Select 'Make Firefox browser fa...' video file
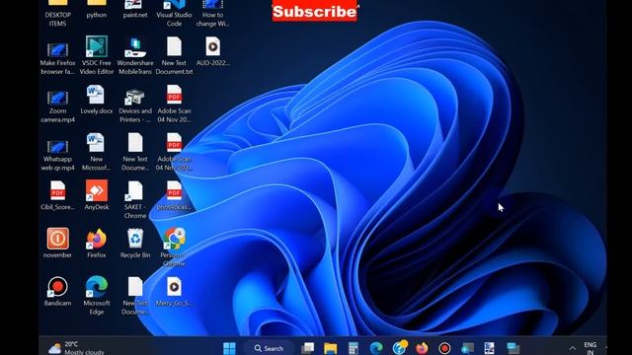The width and height of the screenshot is (632, 355). click(x=57, y=58)
